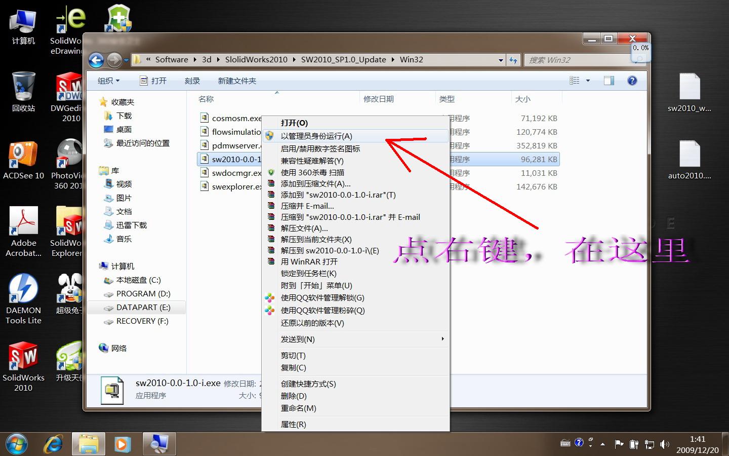
Task: Open the address bar history dropdown
Action: [x=501, y=60]
